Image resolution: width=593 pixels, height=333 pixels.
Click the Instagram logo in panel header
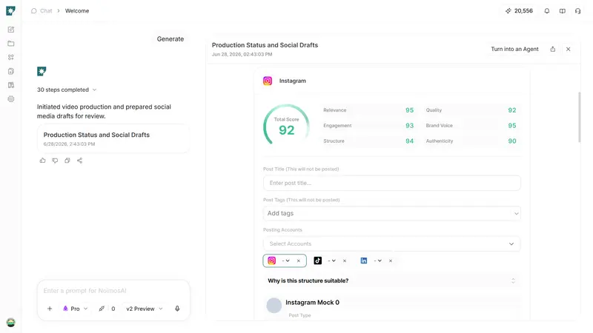click(268, 81)
